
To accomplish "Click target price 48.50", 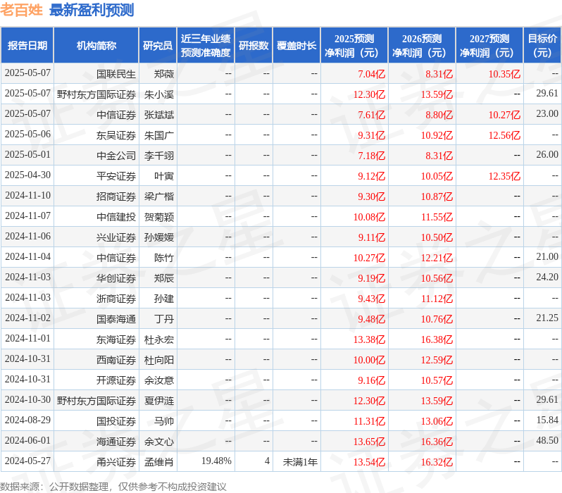I will click(x=547, y=441).
